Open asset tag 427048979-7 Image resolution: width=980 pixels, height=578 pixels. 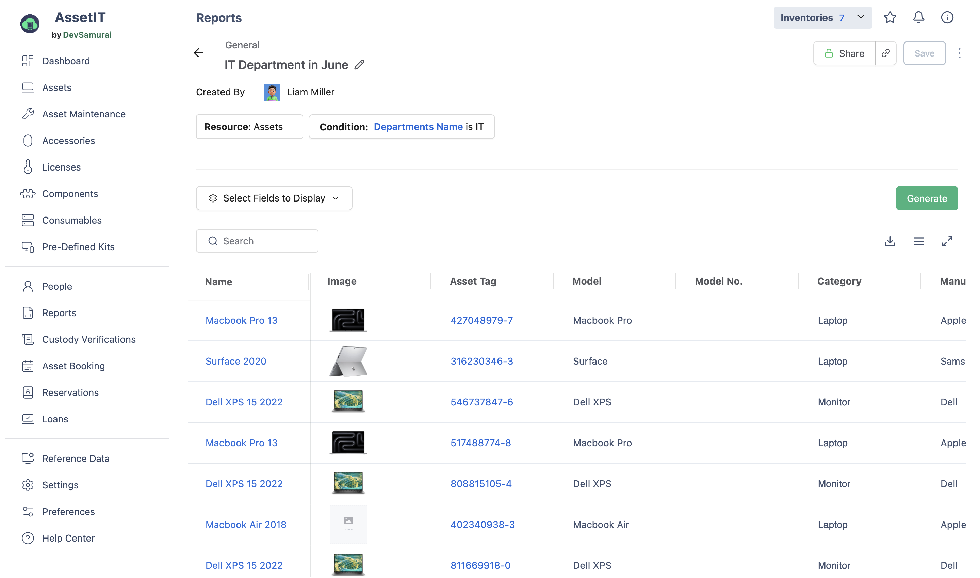[481, 321]
